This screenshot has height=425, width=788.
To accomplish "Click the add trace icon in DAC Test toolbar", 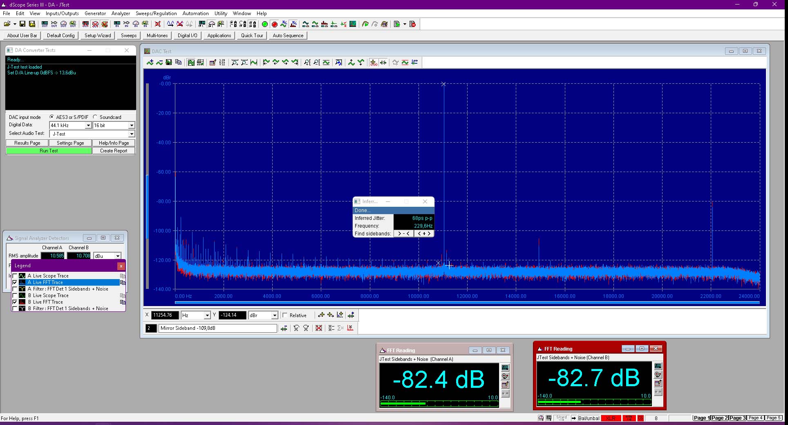I will click(150, 63).
